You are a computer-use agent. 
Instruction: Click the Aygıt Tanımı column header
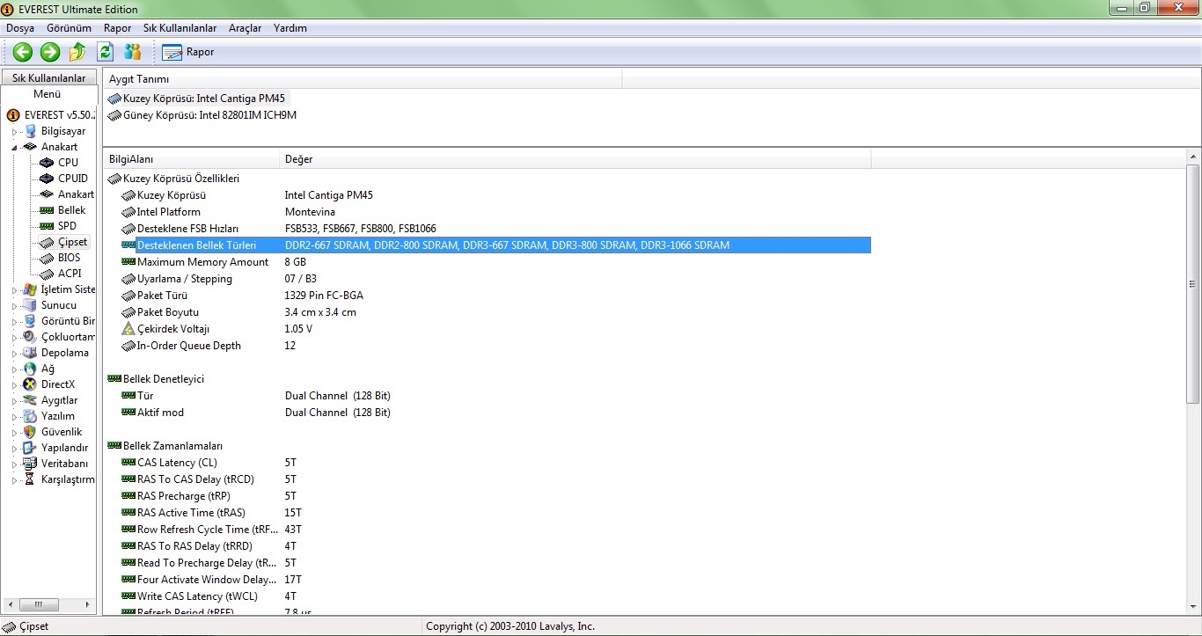pos(362,79)
